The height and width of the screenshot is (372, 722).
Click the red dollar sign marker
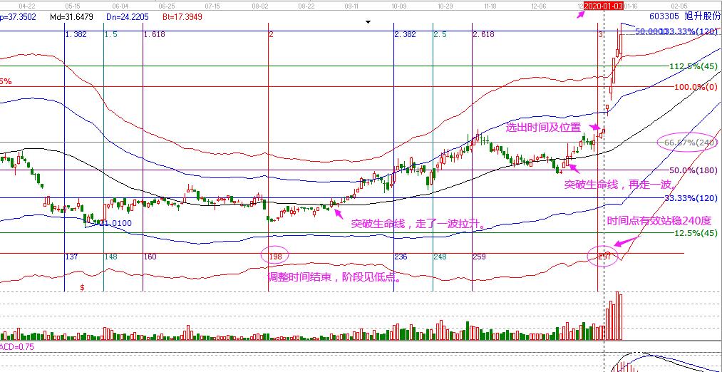coord(83,287)
